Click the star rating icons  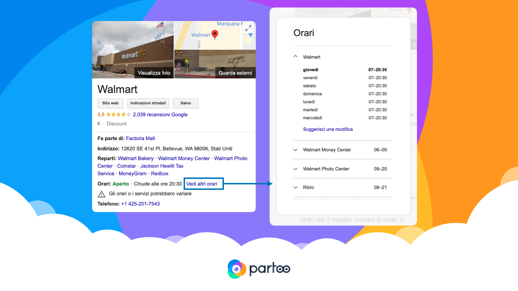click(x=118, y=115)
